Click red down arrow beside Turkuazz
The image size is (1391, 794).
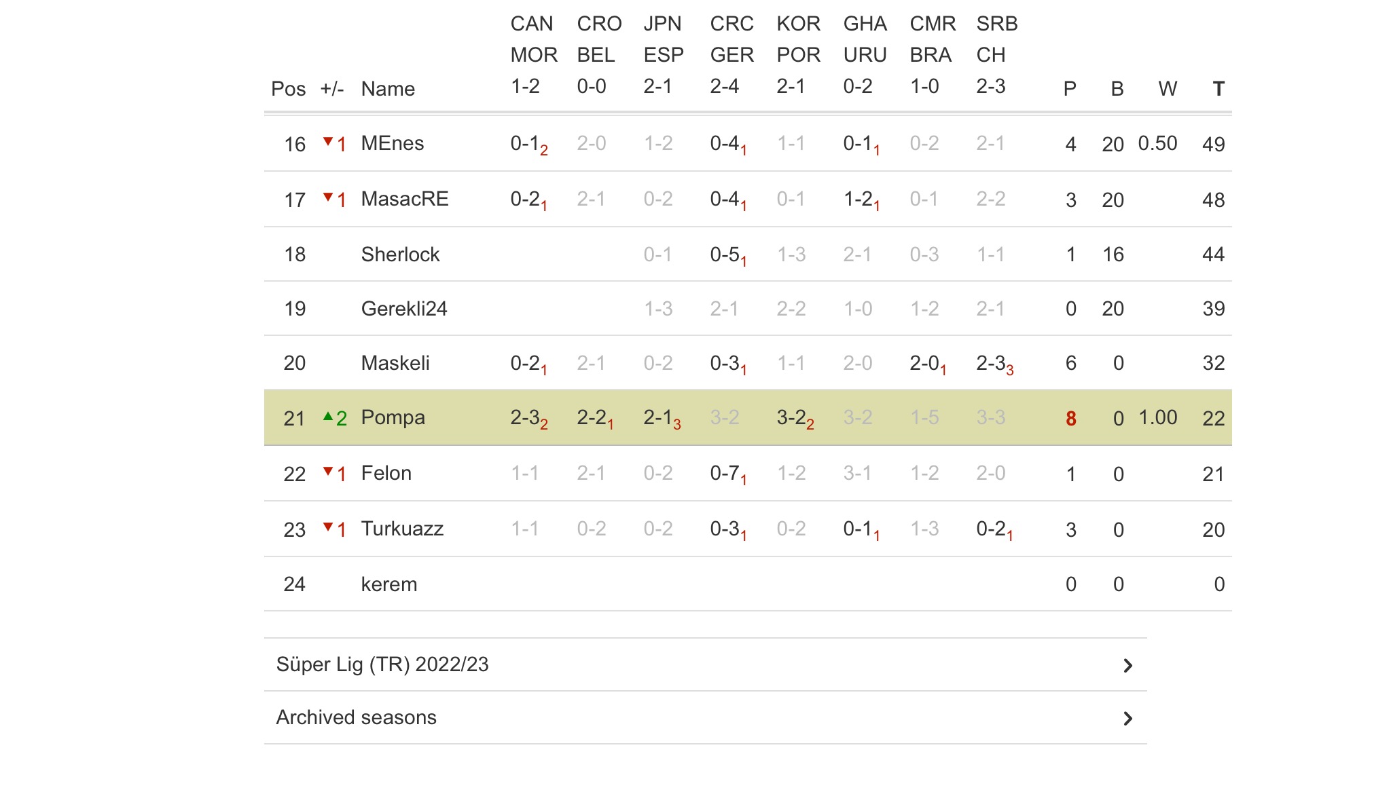[328, 527]
